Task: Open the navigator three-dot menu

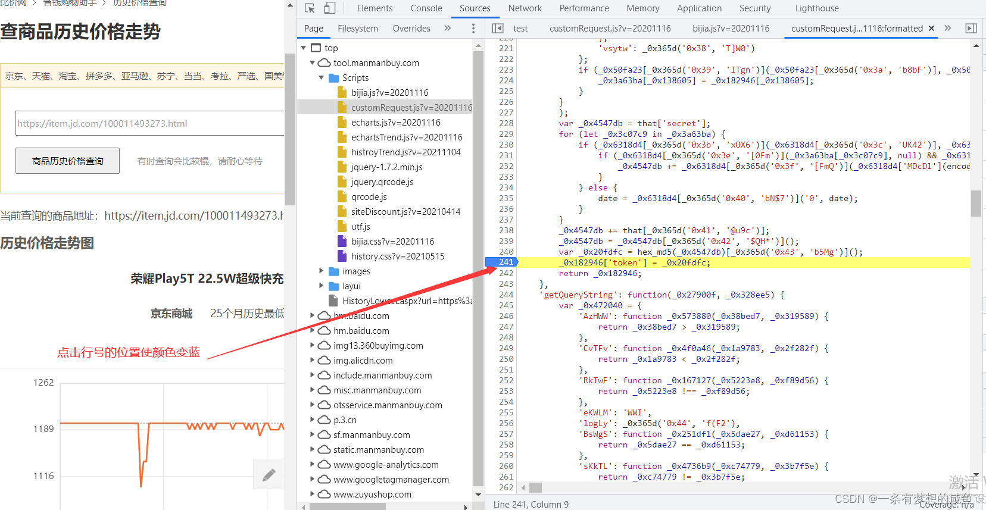Action: click(473, 28)
